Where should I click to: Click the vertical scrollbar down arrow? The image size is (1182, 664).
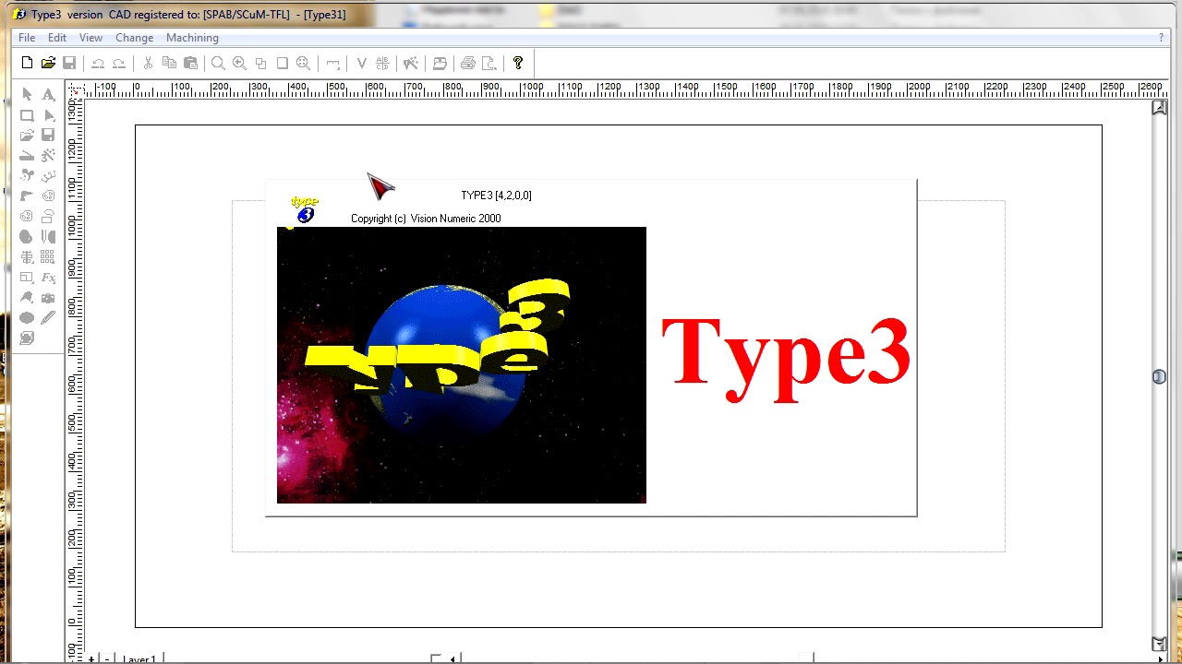pyautogui.click(x=1159, y=644)
